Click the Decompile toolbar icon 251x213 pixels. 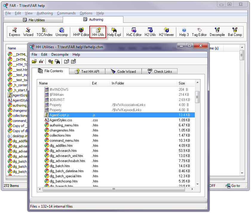[x=217, y=32]
